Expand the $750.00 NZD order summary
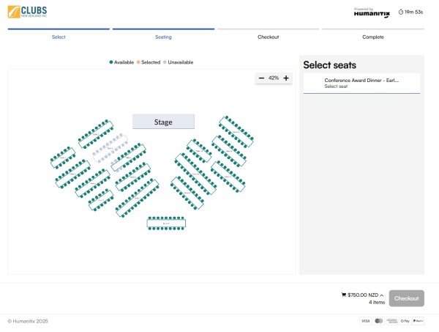The height and width of the screenshot is (332, 439). (381, 295)
